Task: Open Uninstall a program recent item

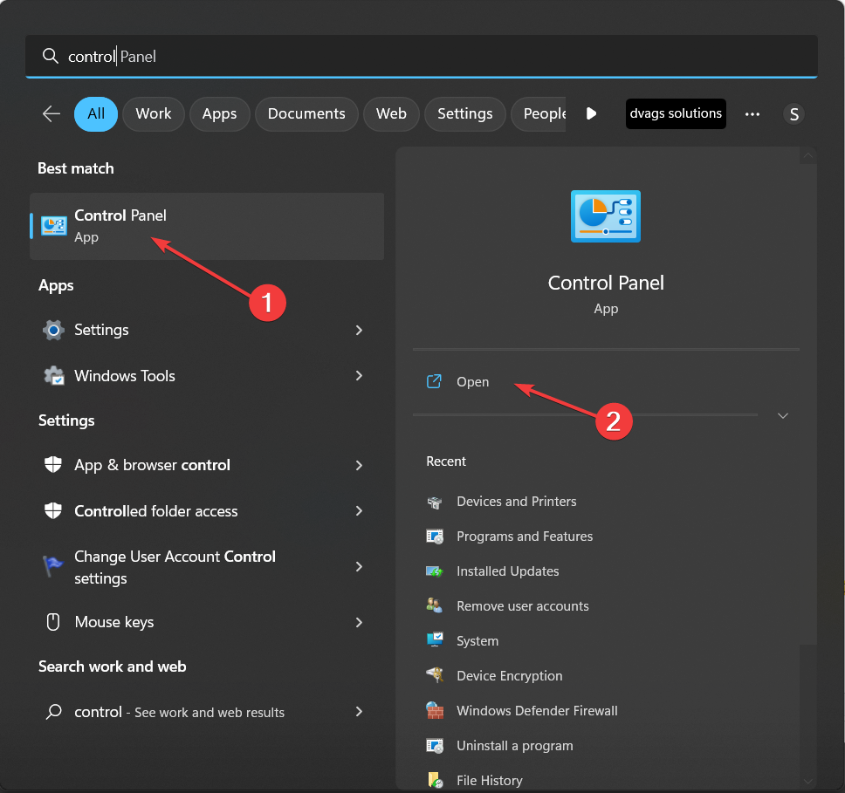Action: tap(515, 746)
